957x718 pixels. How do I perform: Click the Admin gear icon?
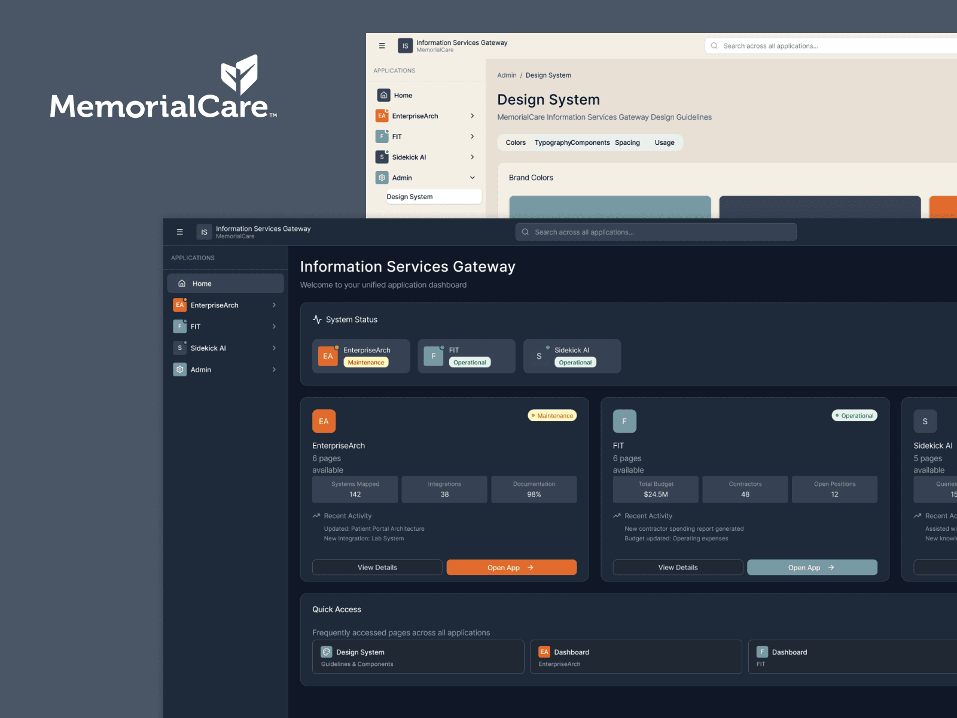179,369
